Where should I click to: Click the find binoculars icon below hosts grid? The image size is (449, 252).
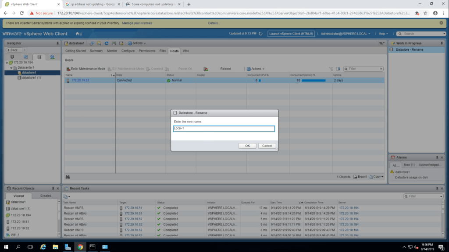[68, 177]
